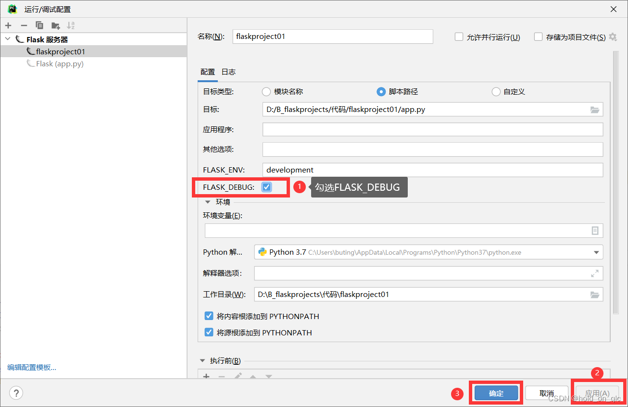628x407 pixels.
Task: Enable the store as project file checkbox
Action: click(538, 37)
